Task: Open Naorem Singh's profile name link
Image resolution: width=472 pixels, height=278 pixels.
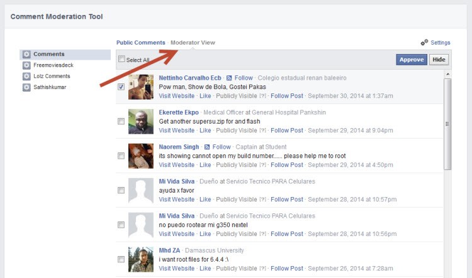Action: (x=179, y=147)
